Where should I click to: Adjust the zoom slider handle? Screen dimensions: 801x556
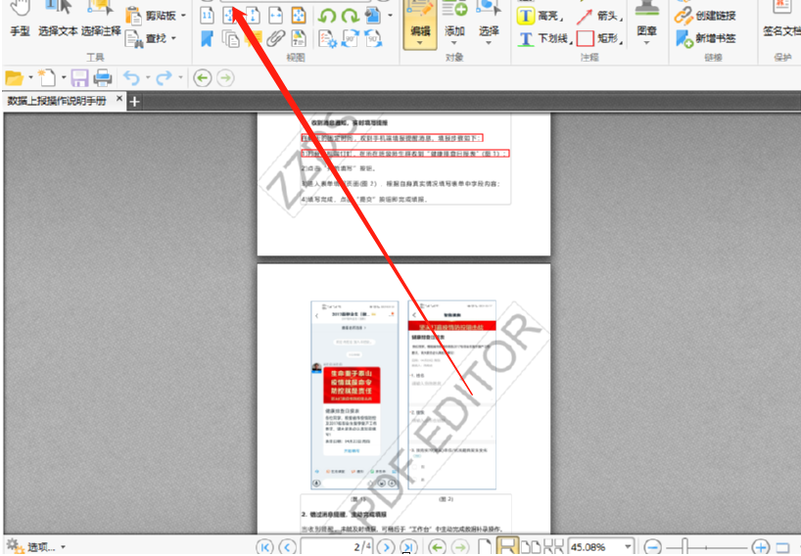[684, 547]
